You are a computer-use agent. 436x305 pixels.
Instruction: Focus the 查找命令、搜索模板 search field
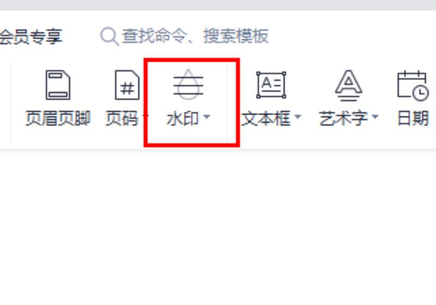point(185,36)
